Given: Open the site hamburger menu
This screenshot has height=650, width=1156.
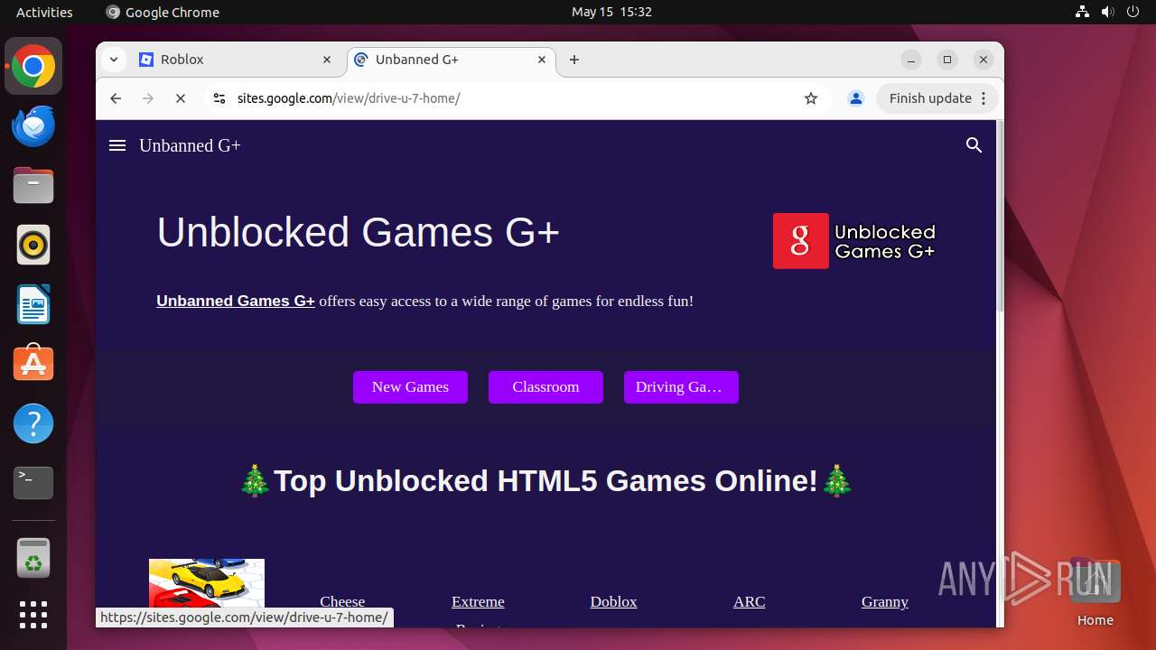Looking at the screenshot, I should [x=117, y=145].
